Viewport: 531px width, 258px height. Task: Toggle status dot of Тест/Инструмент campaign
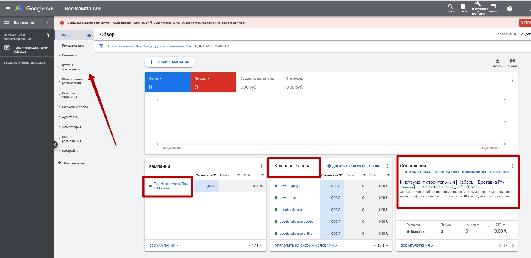click(150, 186)
